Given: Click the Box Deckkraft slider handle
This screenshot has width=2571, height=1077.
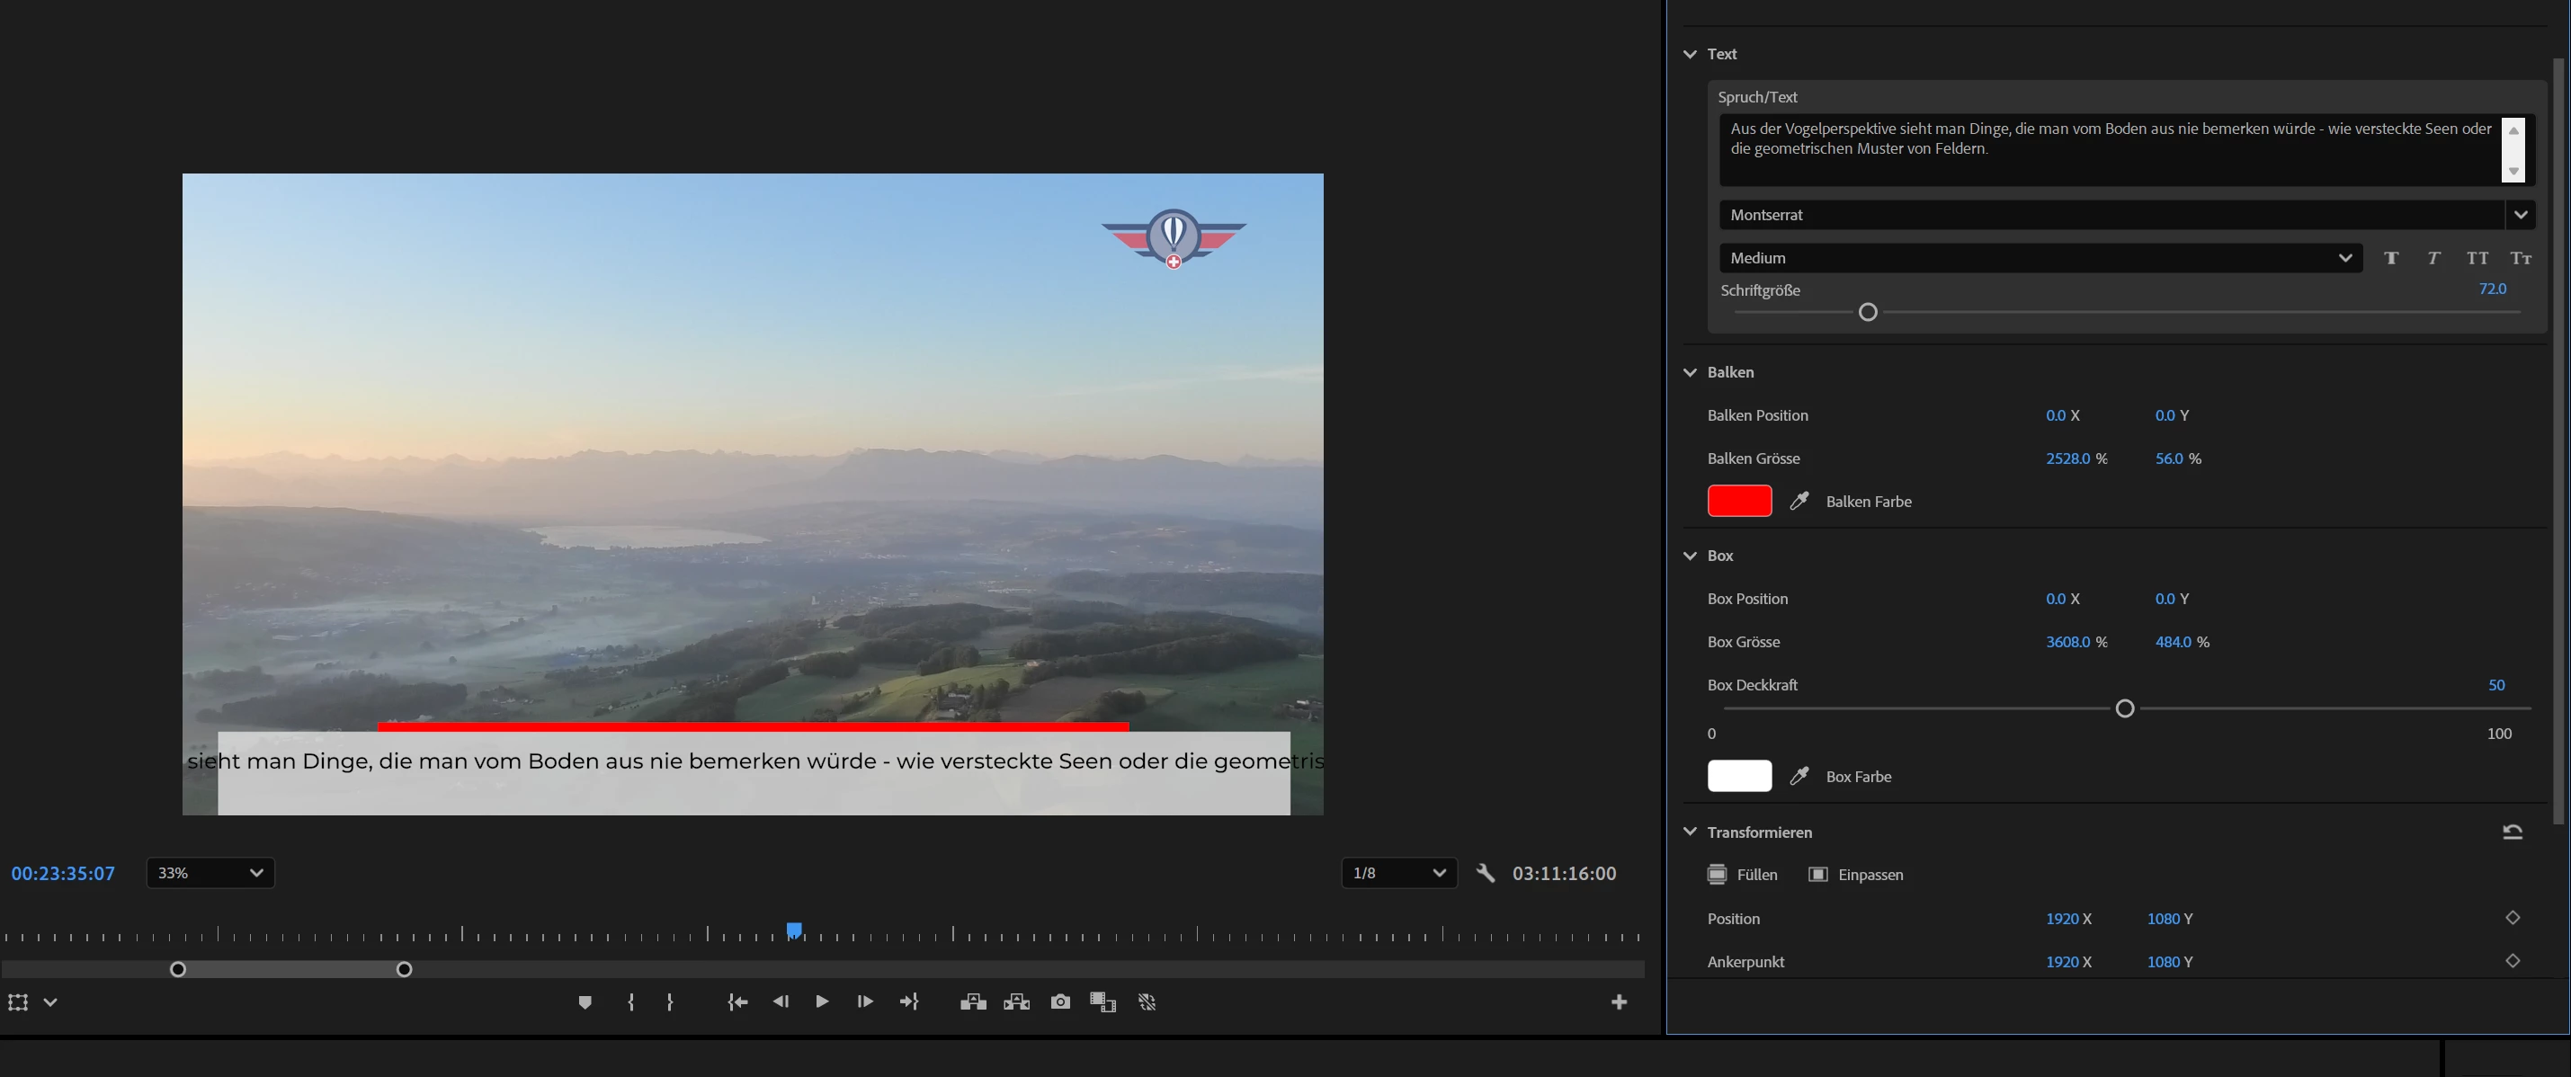Looking at the screenshot, I should tap(2125, 708).
